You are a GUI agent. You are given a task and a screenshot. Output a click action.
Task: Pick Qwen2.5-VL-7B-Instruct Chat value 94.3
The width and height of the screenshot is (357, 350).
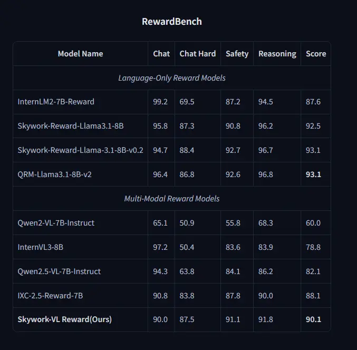160,271
